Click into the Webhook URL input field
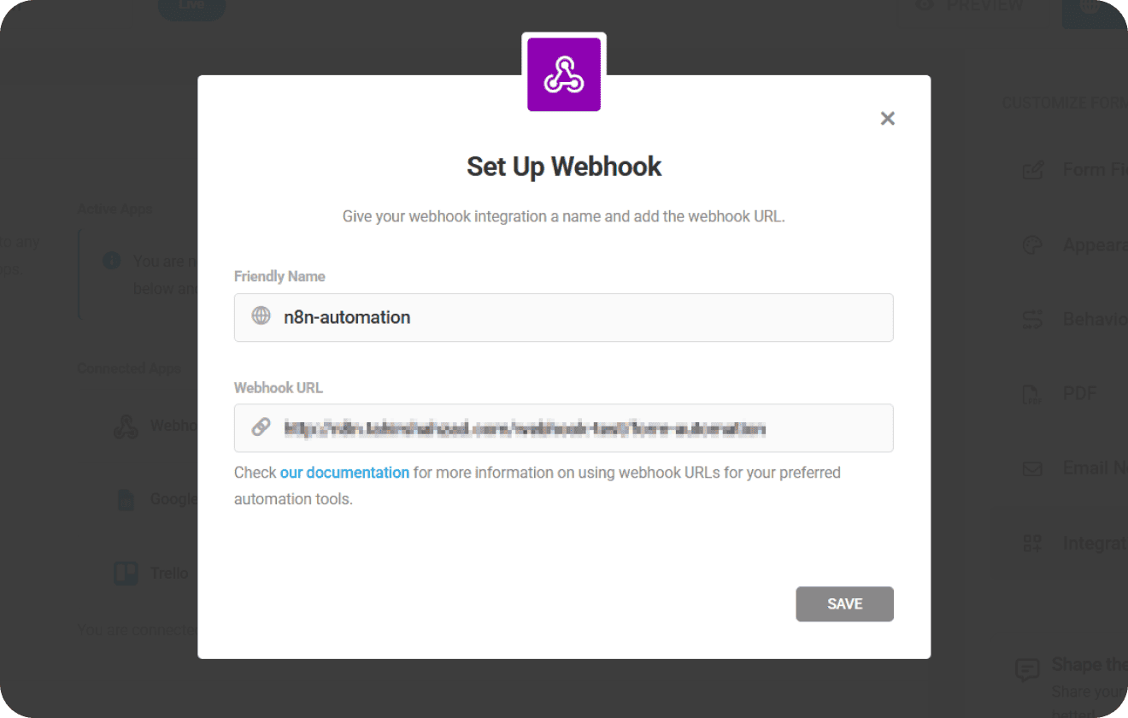This screenshot has height=718, width=1128. tap(581, 428)
